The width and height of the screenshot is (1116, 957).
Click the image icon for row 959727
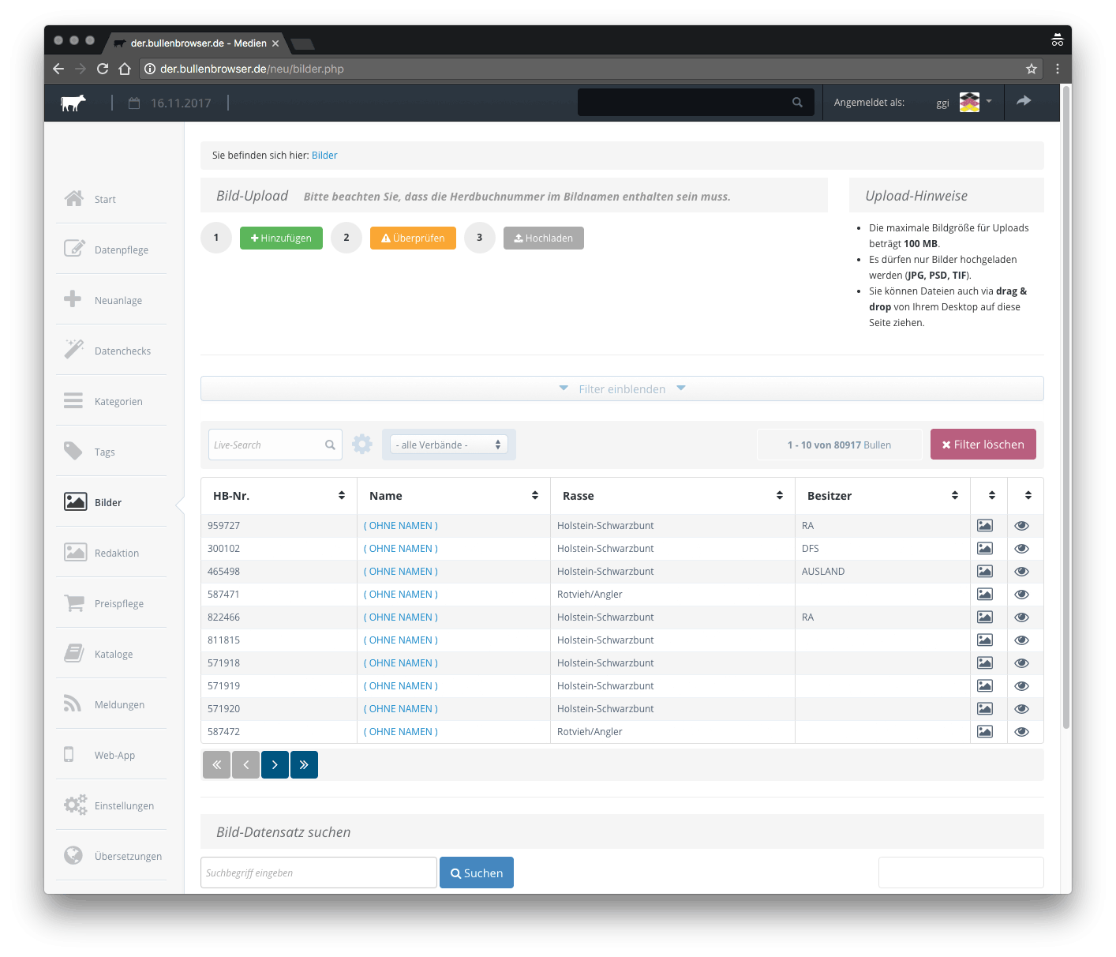click(985, 526)
